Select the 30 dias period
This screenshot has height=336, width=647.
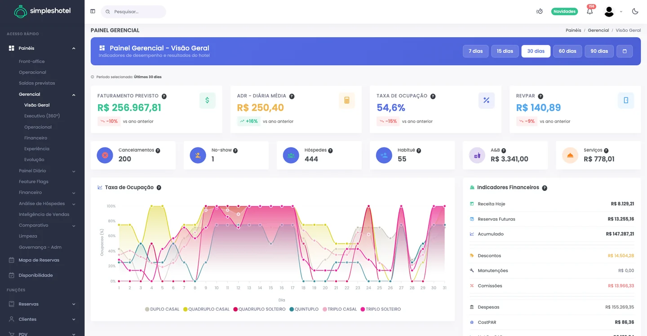(536, 51)
